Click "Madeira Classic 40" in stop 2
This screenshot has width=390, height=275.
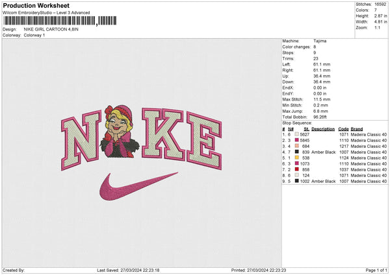click(369, 141)
